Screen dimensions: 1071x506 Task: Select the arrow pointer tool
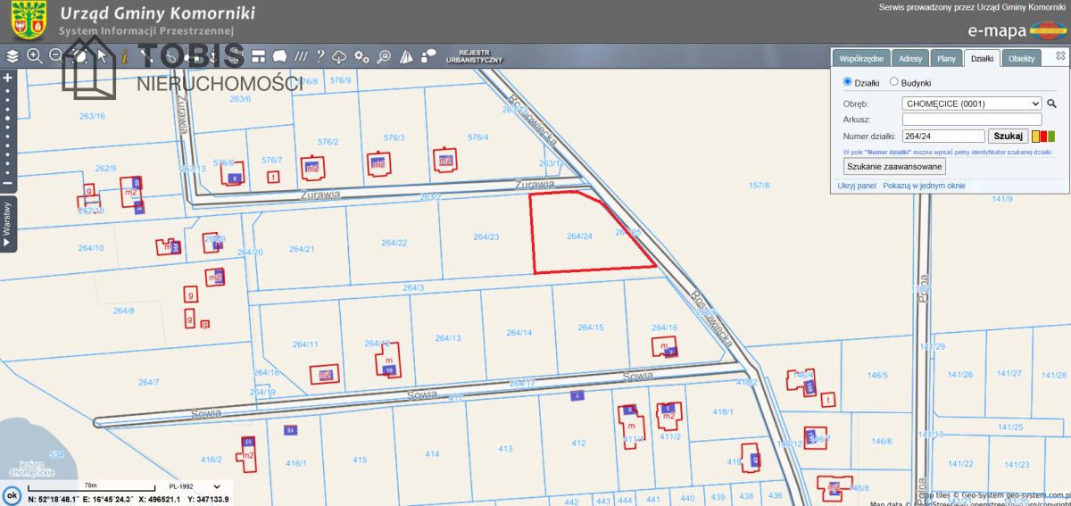102,56
